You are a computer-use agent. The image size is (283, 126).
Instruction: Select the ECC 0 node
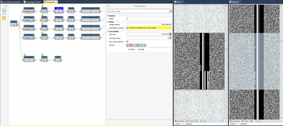pos(44,10)
